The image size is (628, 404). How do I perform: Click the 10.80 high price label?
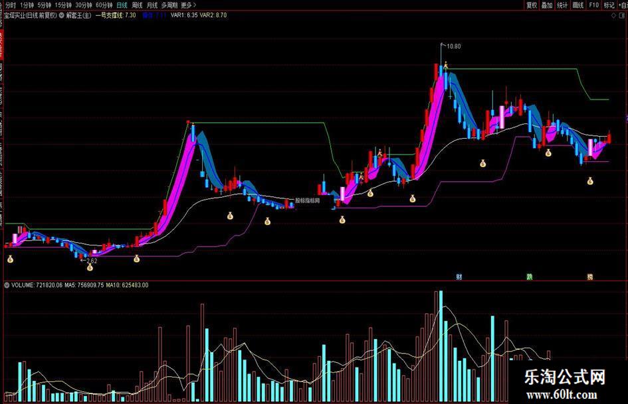453,46
